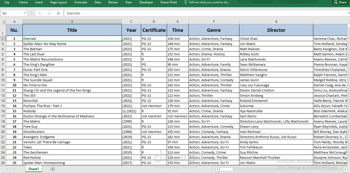Click the horizontal scrollbar right arrow
Viewport: 350px width, 173px height.
(345, 169)
